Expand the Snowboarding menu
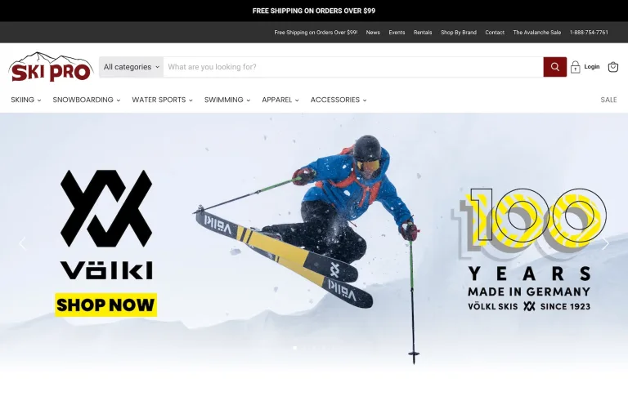The image size is (628, 405). pos(87,100)
